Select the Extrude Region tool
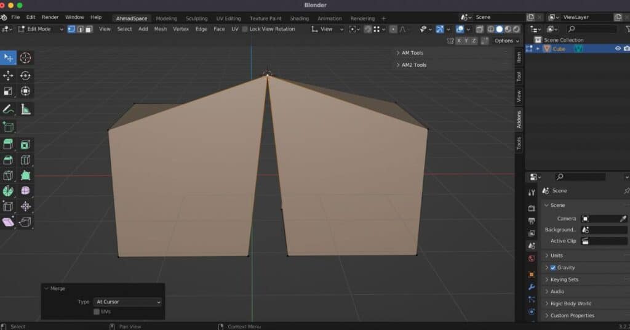Image resolution: width=630 pixels, height=330 pixels. pyautogui.click(x=8, y=145)
